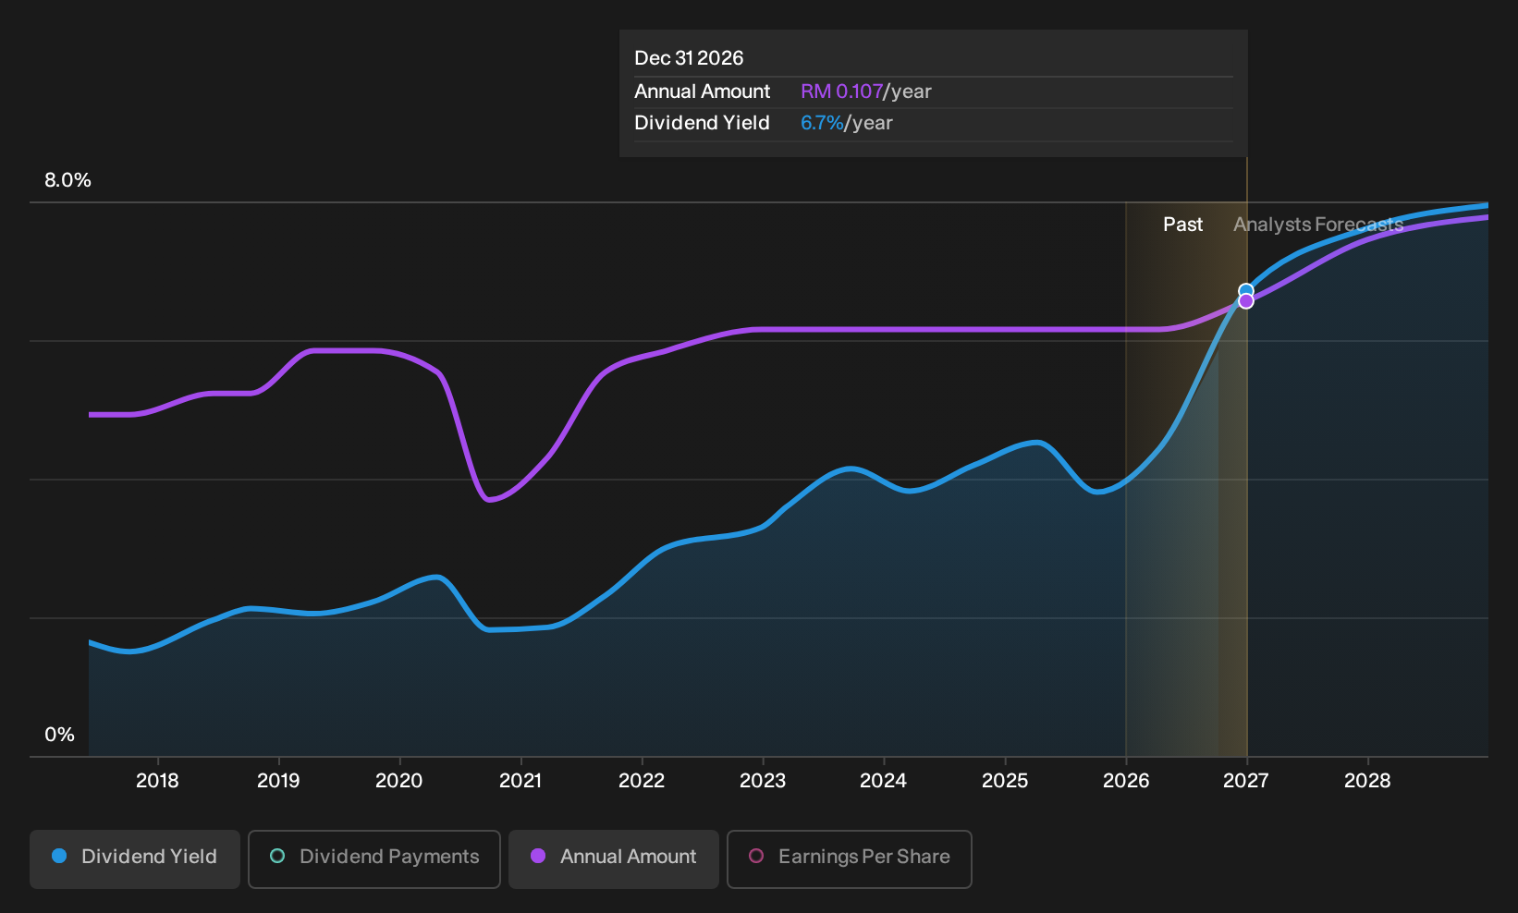Click the 2018 x-axis label
The height and width of the screenshot is (913, 1518).
coord(157,781)
